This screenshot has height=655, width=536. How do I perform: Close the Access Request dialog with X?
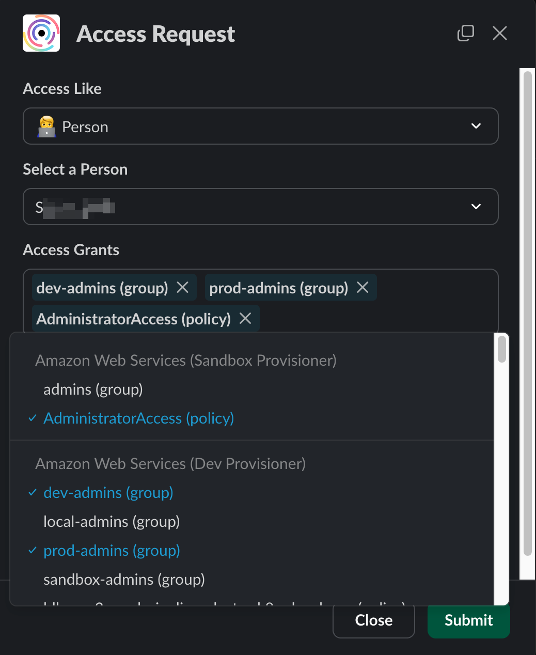point(499,33)
